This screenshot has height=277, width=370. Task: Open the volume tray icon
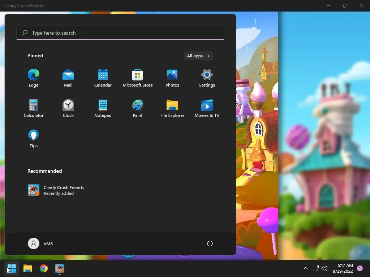tap(324, 268)
